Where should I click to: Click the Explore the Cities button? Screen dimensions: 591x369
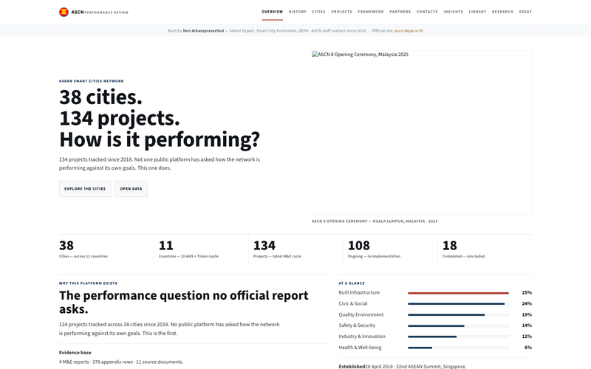coord(85,189)
